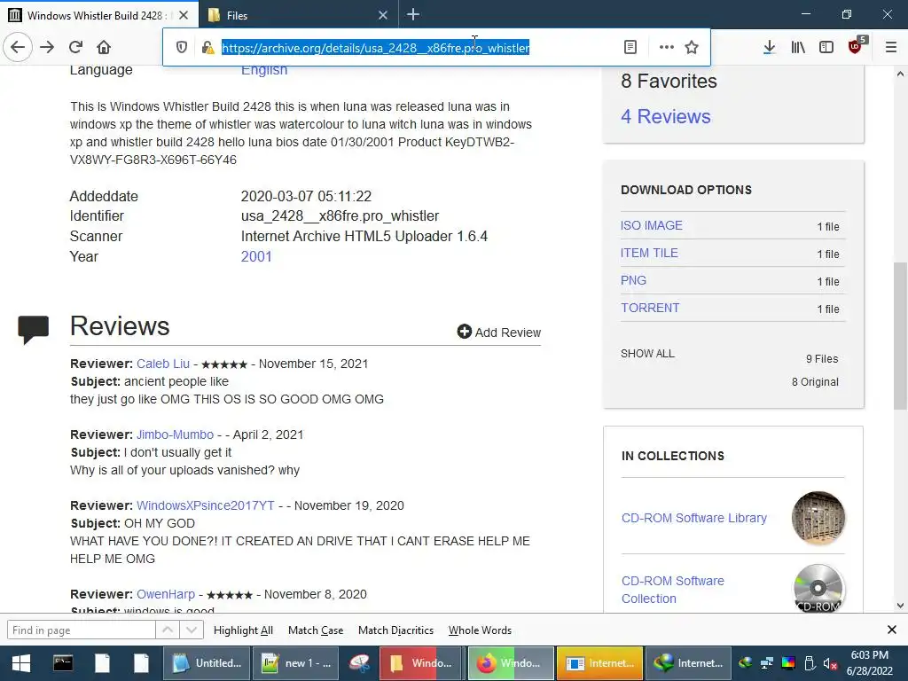Switch to Untitled Notepad taskbar window

pos(207,663)
